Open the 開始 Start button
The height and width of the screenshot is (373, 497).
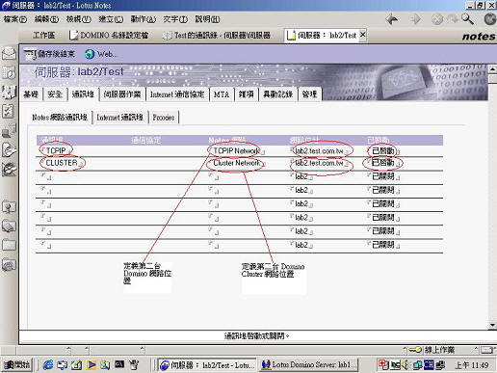point(17,365)
